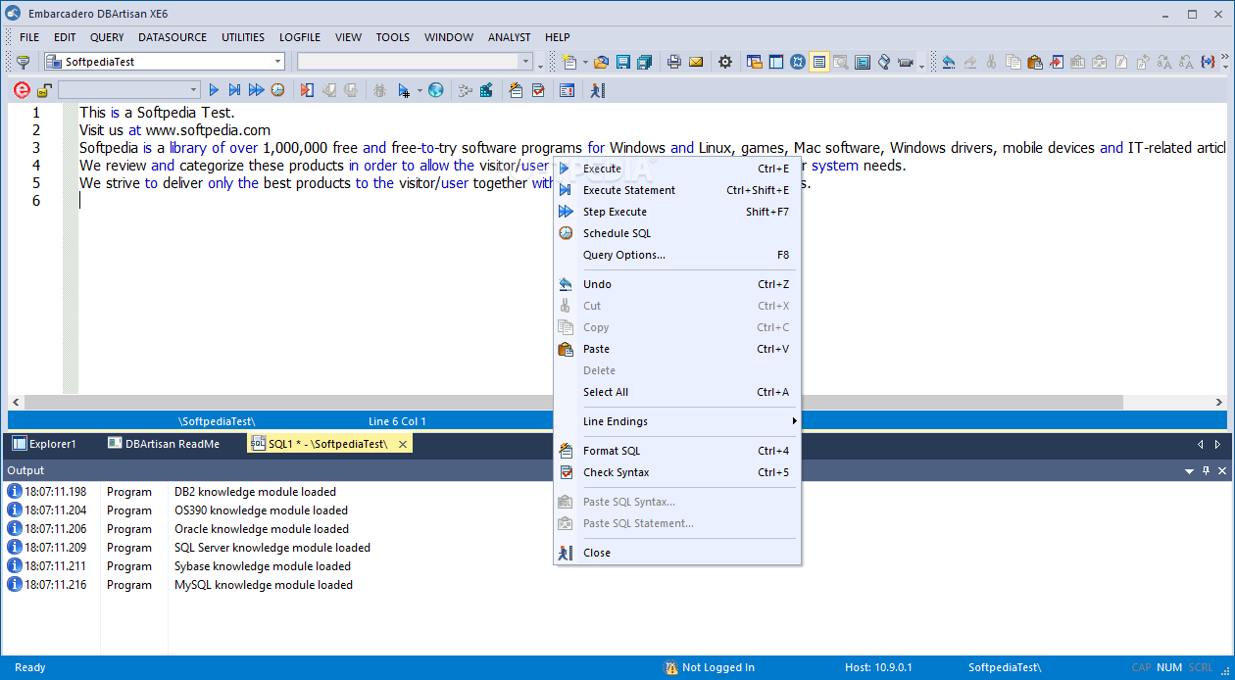1235x680 pixels.
Task: Click the Open file folder icon
Action: (x=601, y=62)
